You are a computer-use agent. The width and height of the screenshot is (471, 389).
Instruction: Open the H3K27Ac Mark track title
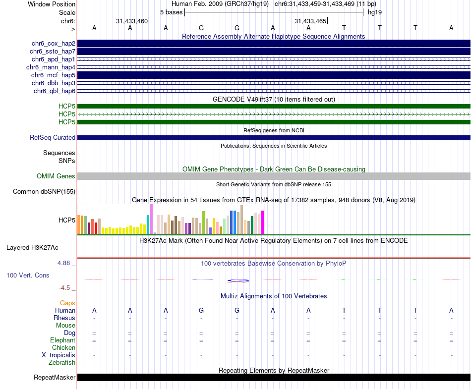tap(274, 240)
